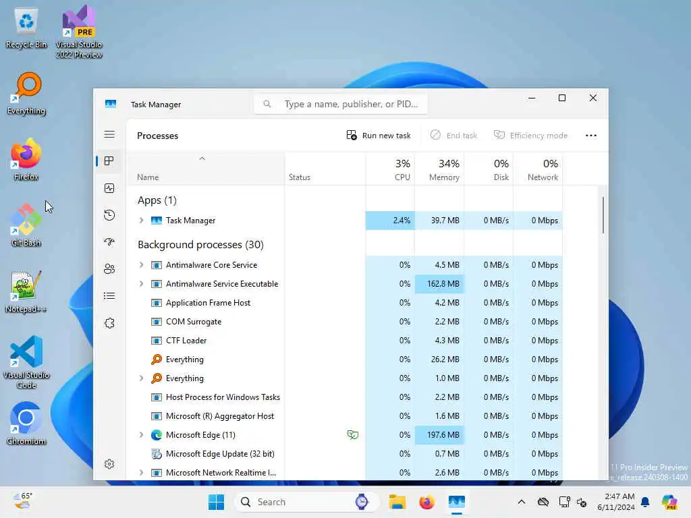Select the Chromium desktop shortcut
Viewport: 691px width, 518px height.
[26, 424]
